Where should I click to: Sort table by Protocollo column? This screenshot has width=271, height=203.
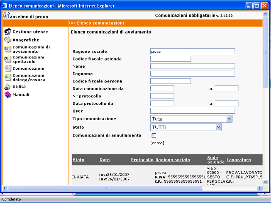click(x=142, y=160)
